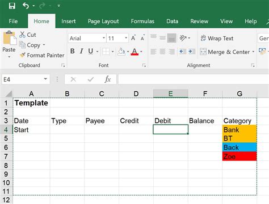269x204 pixels.
Task: Click Increase Indent icon
Action: click(x=192, y=52)
